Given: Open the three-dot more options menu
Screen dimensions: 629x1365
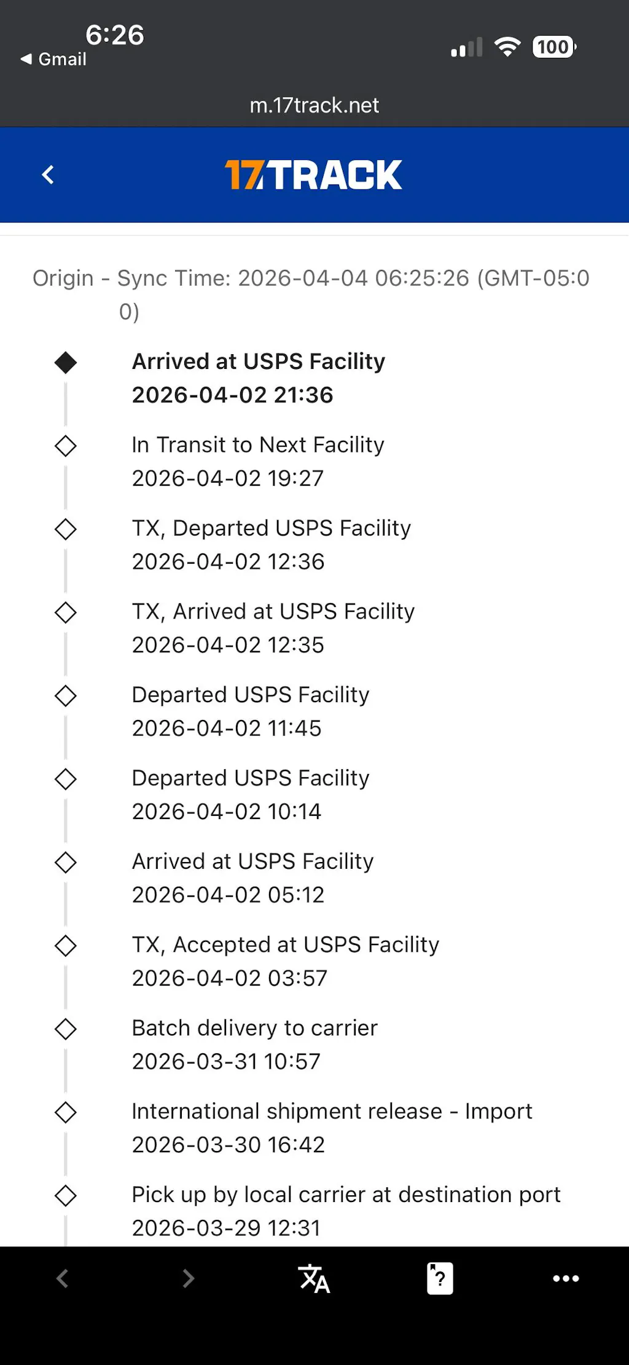Looking at the screenshot, I should pyautogui.click(x=565, y=1279).
